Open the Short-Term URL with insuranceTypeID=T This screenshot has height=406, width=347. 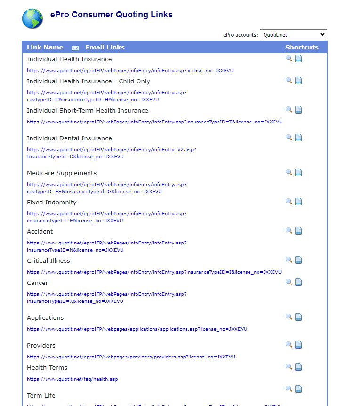(x=154, y=122)
